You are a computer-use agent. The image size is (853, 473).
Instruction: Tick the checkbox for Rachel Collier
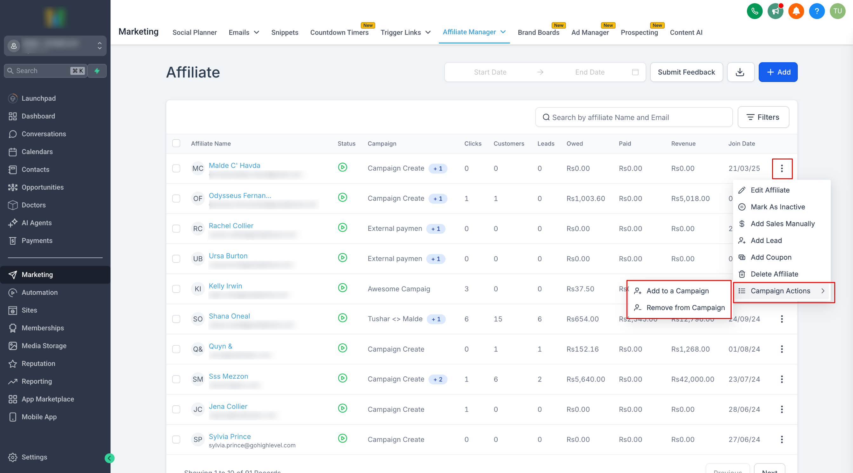[x=176, y=228]
